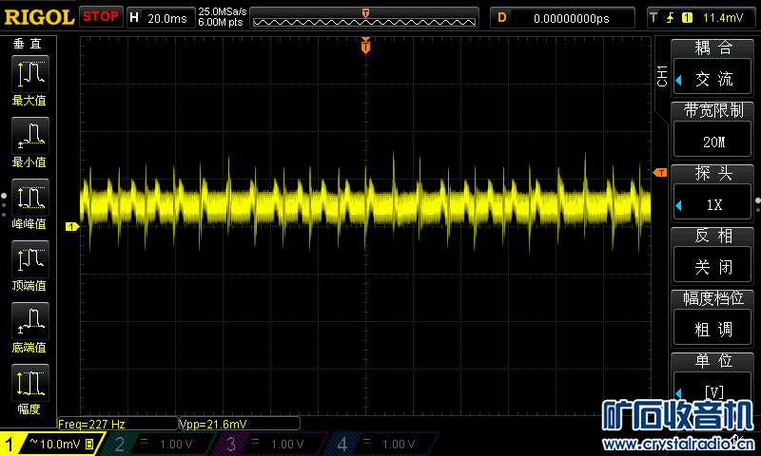Viewport: 761px width, 456px height.
Task: Click the orange trigger level marker on right edge
Action: [659, 172]
